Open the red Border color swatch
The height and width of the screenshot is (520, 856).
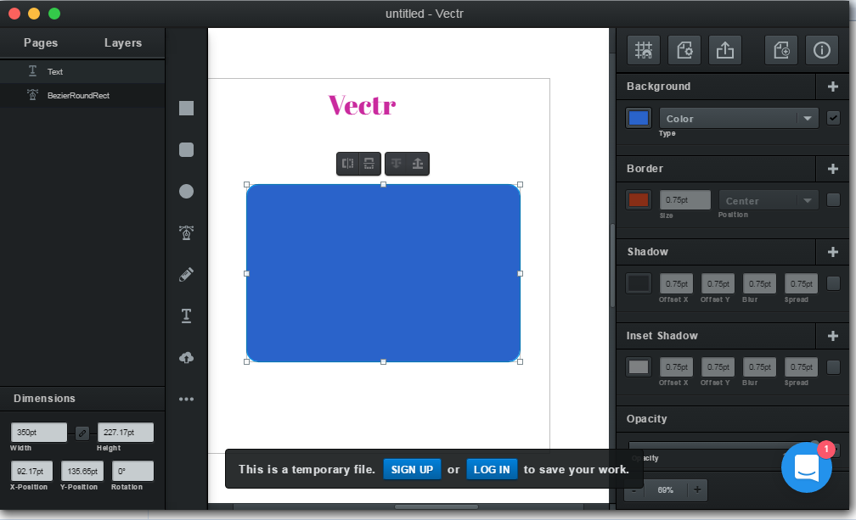[x=639, y=200]
